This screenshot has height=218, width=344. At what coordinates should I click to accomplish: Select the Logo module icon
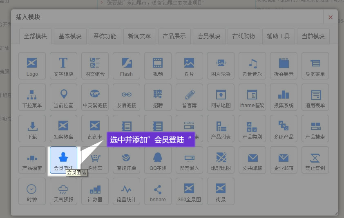(x=32, y=66)
